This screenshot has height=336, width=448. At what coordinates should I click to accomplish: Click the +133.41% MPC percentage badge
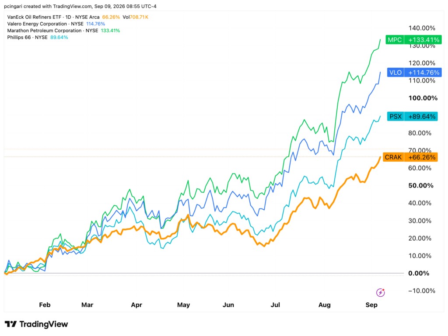click(x=423, y=40)
